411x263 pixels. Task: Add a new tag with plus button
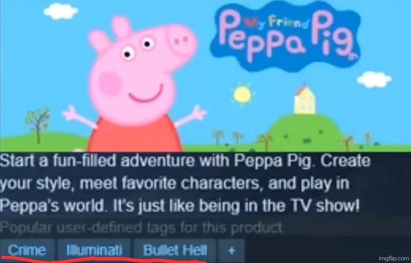pos(231,250)
